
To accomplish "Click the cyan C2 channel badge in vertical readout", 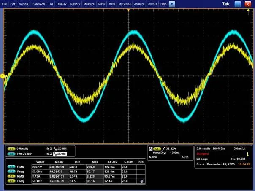I will (x=8, y=154).
